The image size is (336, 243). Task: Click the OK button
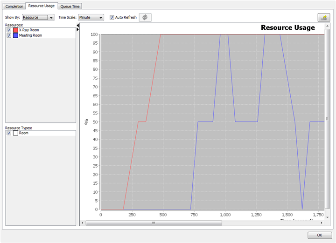coord(320,235)
